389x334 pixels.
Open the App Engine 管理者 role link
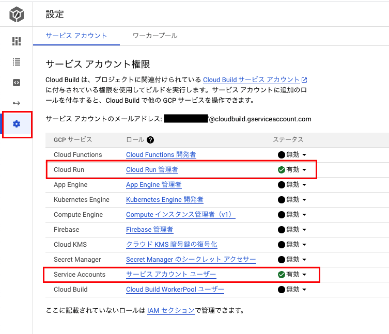pyautogui.click(x=154, y=185)
